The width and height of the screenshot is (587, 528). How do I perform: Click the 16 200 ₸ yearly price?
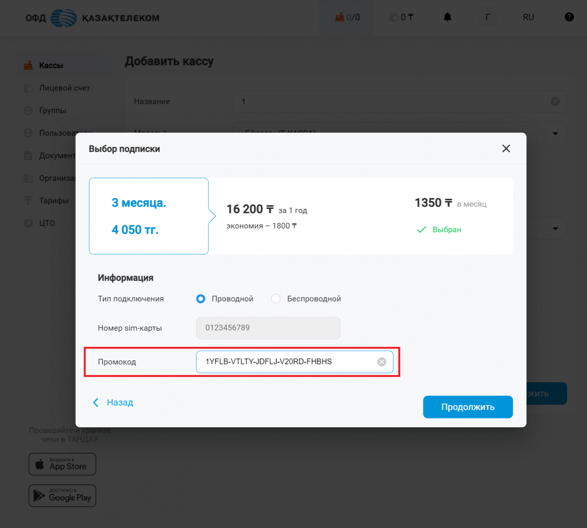pos(250,209)
